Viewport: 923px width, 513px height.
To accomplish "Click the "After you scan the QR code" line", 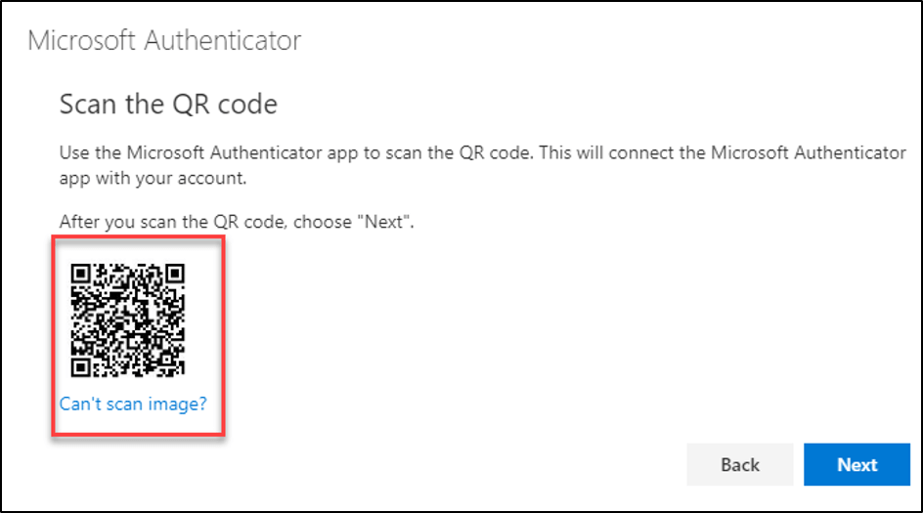I will pyautogui.click(x=238, y=223).
